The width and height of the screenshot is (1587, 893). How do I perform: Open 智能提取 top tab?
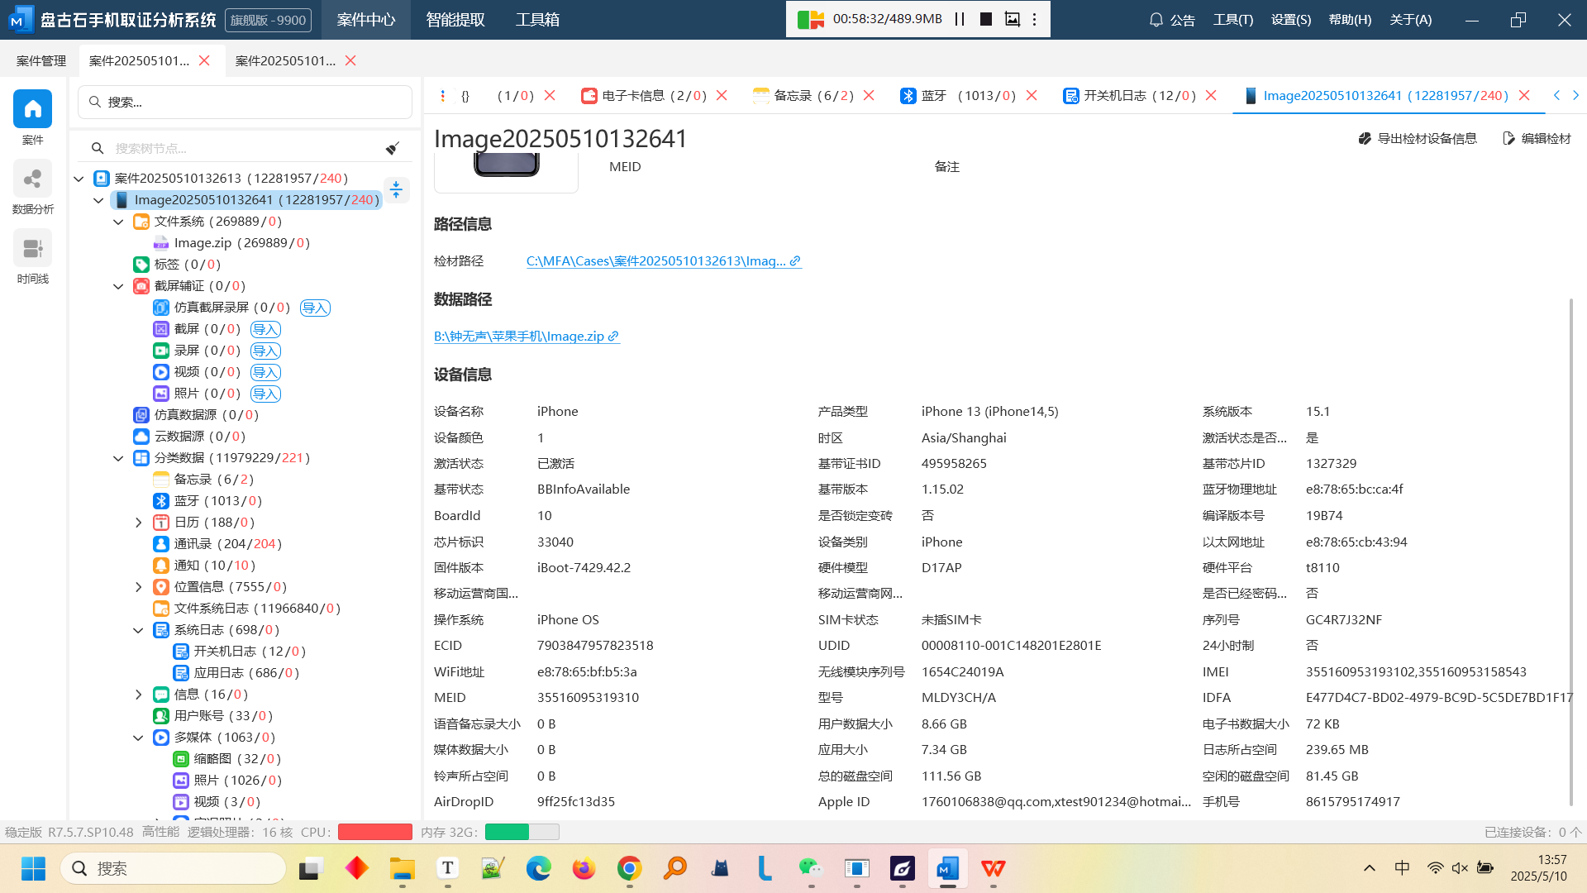(455, 20)
